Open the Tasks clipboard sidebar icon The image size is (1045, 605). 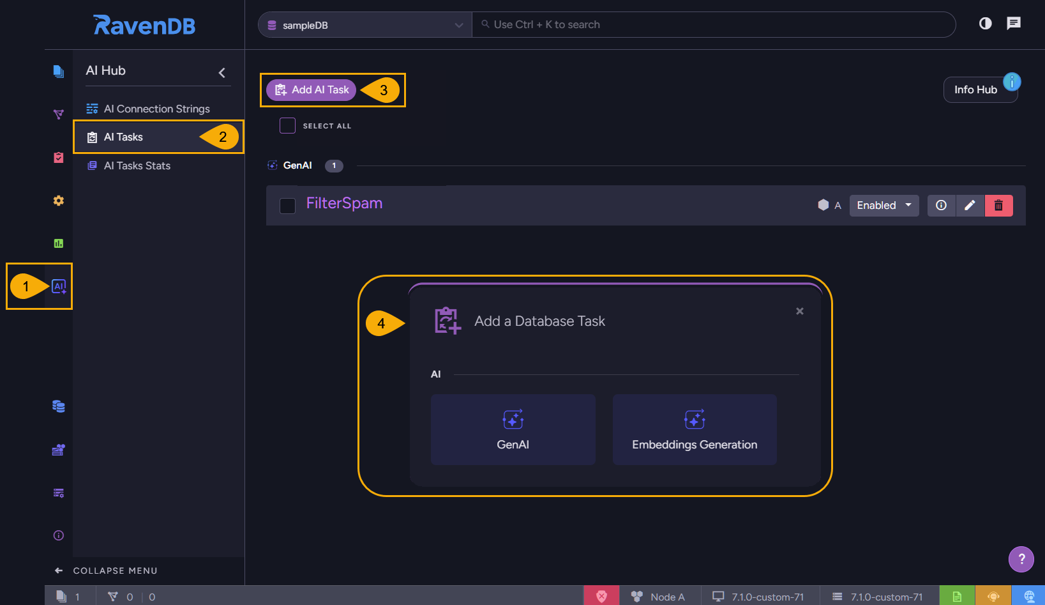point(59,157)
